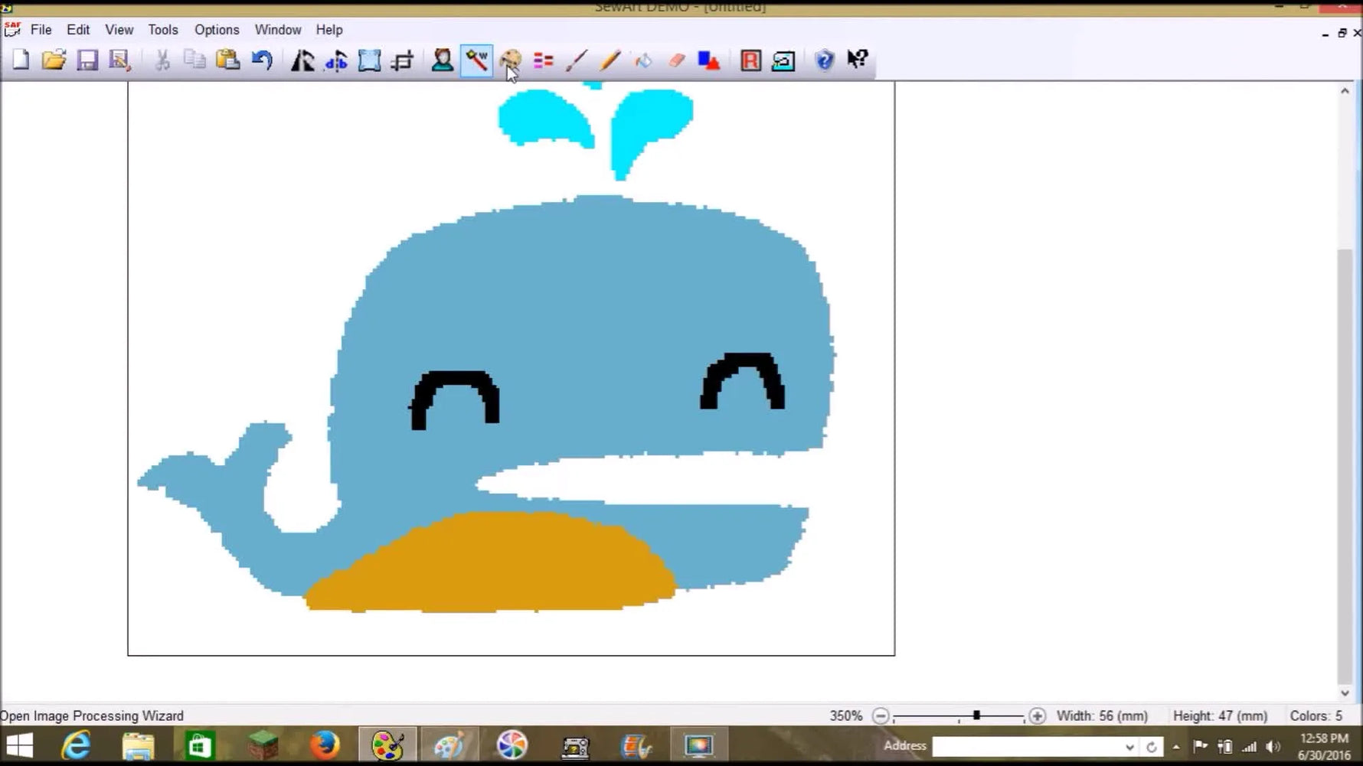
Task: Click the scroll up arrow of canvas
Action: [1345, 90]
